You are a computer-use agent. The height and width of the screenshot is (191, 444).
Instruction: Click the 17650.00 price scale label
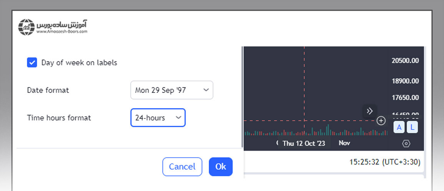[x=405, y=97]
